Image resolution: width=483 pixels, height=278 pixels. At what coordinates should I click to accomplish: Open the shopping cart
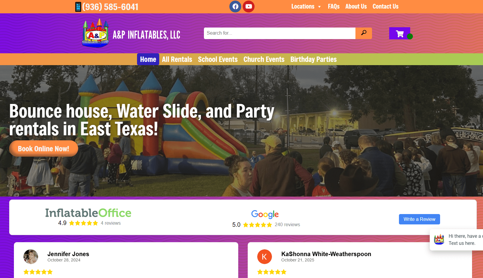(x=400, y=33)
